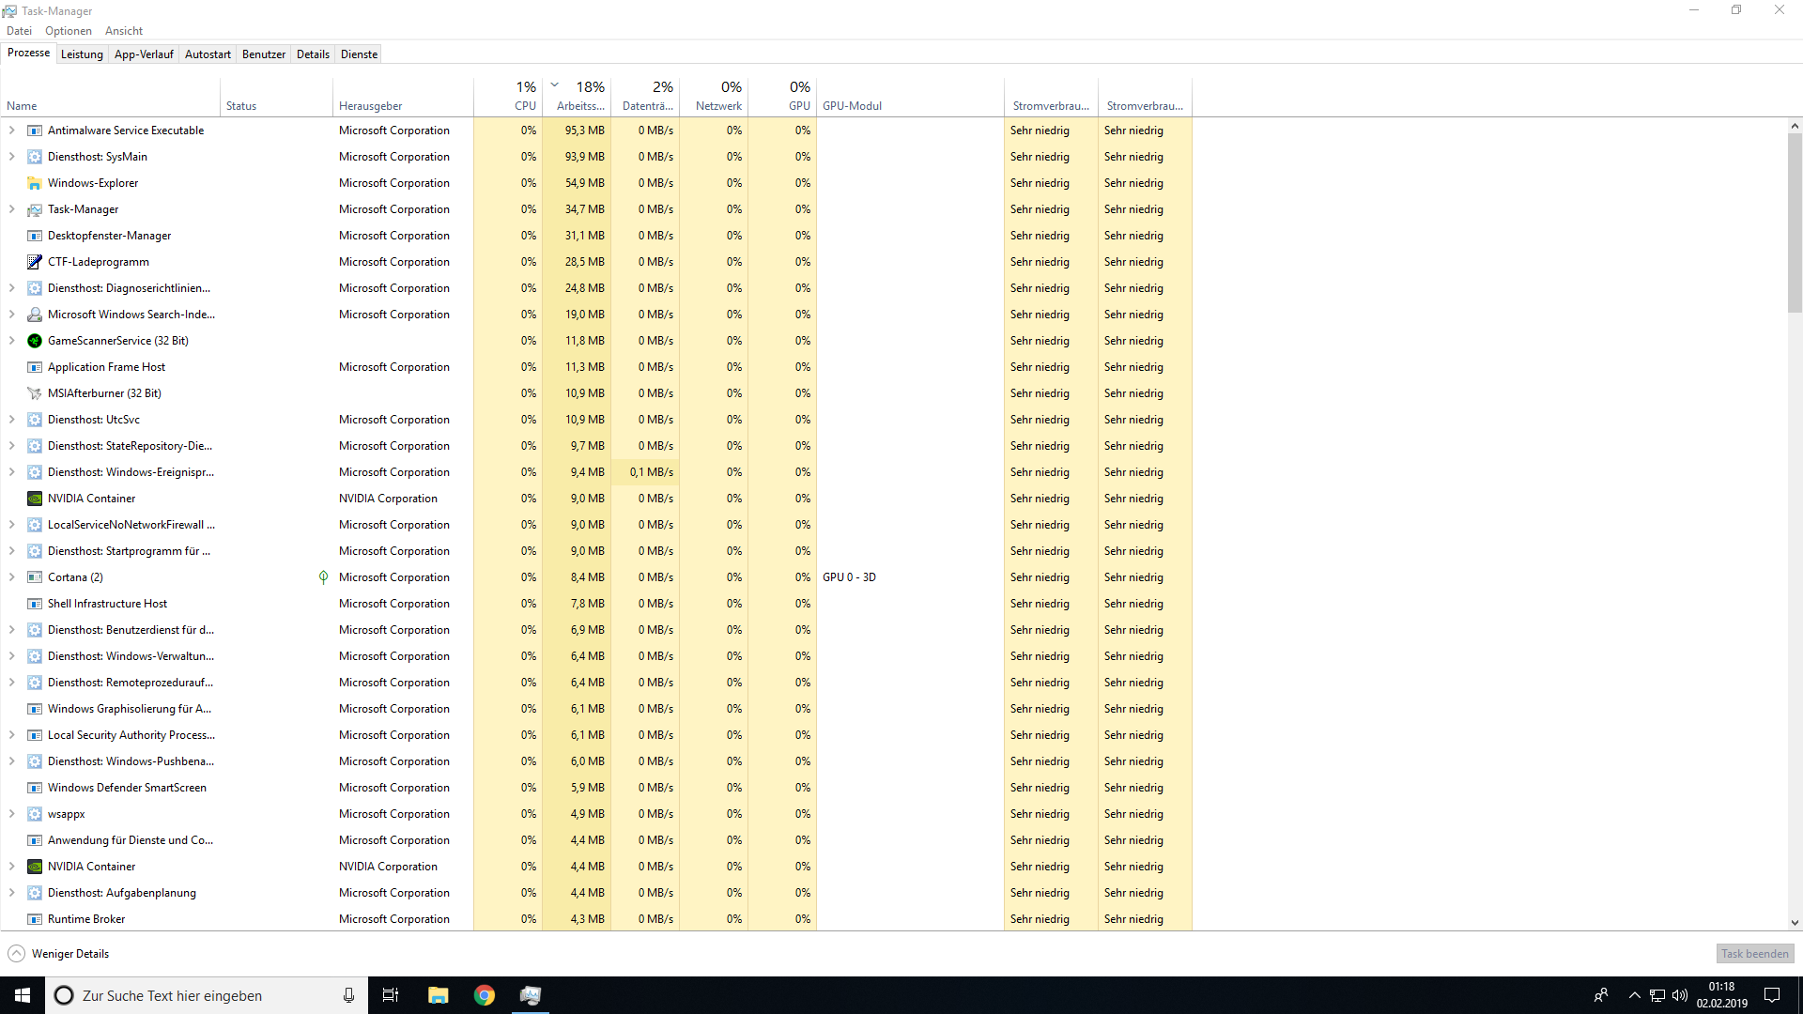
Task: Click the MSIAfterburner process icon
Action: (35, 393)
